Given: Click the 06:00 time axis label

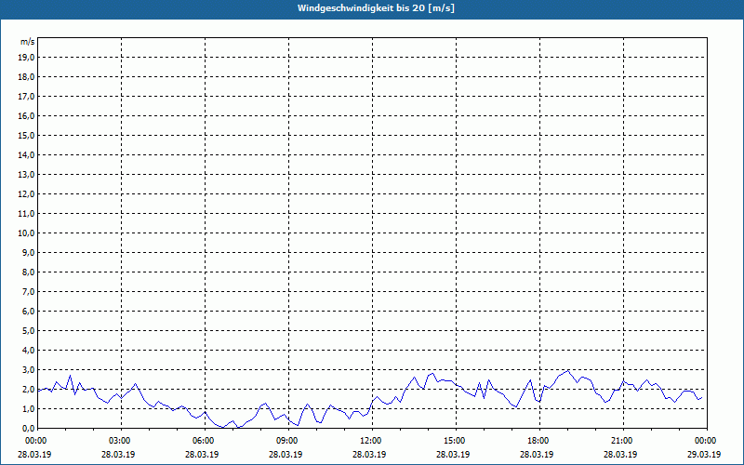Looking at the screenshot, I should (x=205, y=441).
